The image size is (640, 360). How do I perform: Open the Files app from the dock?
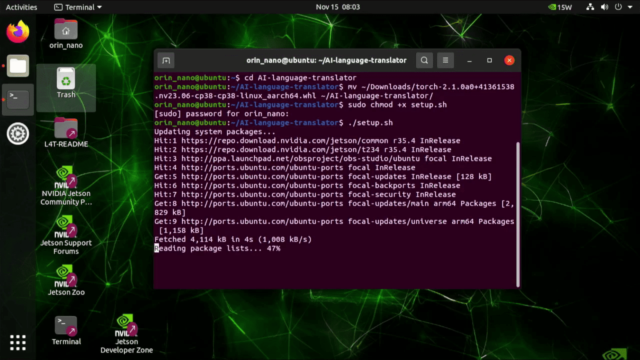click(17, 65)
